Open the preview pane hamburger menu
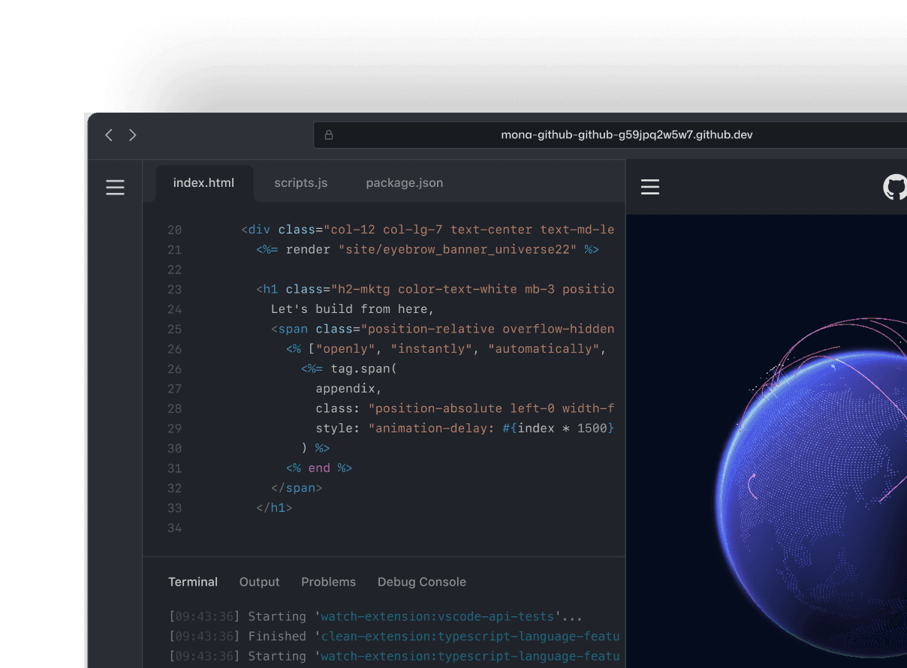Viewport: 907px width, 668px height. [x=650, y=187]
